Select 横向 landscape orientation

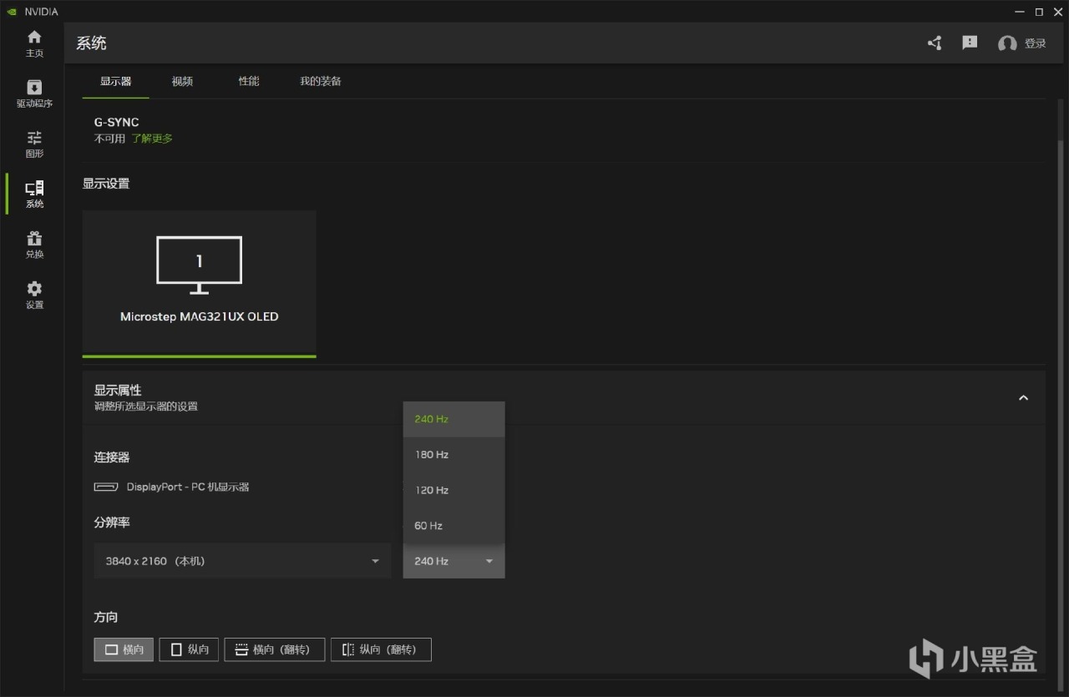(x=124, y=649)
